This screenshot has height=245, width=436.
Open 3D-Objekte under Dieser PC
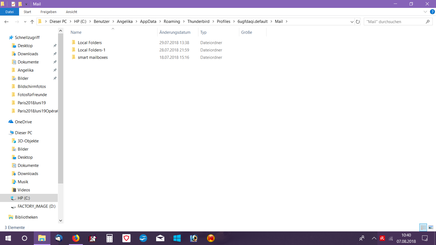28,141
